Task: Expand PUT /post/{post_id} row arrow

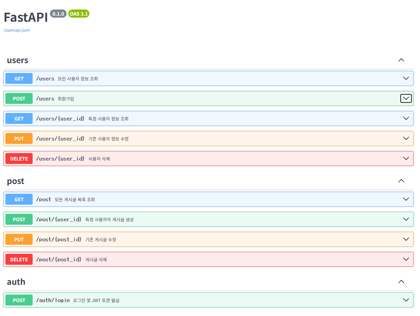Action: [x=406, y=239]
